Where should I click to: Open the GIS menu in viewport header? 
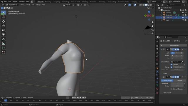coord(43,5)
